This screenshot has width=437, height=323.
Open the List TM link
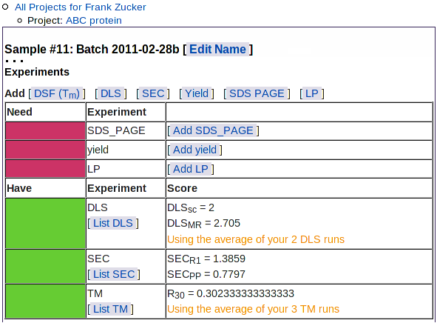pos(110,310)
